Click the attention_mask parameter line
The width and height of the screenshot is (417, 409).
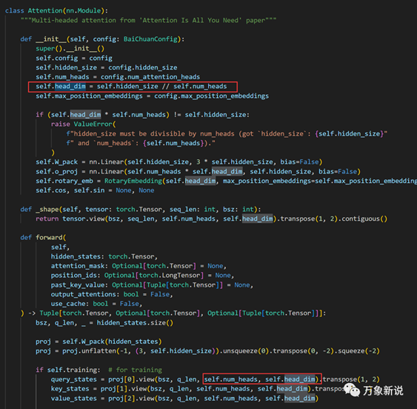[139, 266]
